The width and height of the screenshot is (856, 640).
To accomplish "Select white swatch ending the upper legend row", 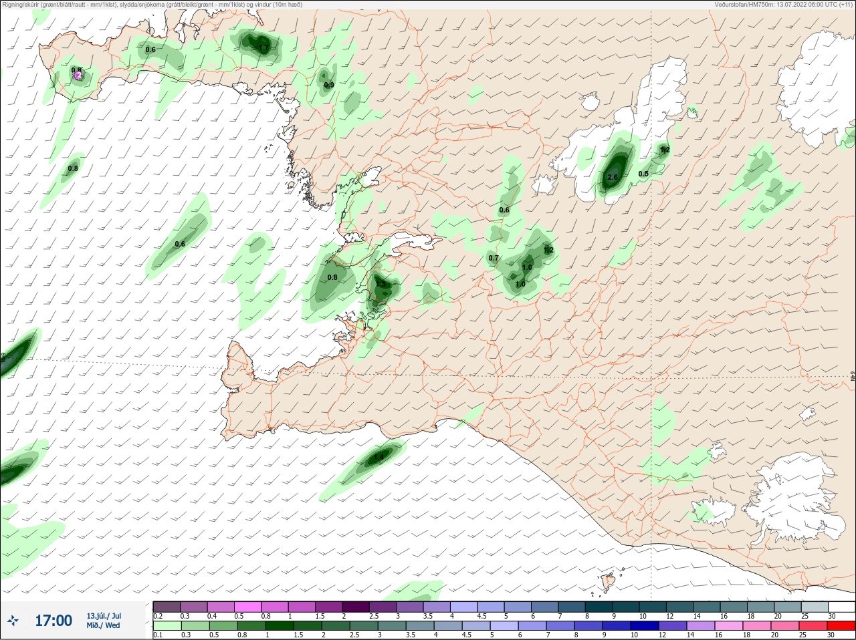I will (x=843, y=607).
